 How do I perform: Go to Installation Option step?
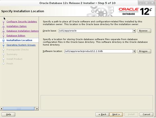coord(17,26)
